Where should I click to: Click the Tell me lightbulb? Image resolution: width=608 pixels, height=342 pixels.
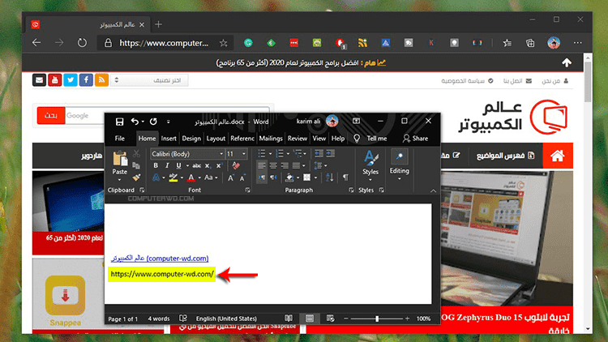click(x=357, y=139)
